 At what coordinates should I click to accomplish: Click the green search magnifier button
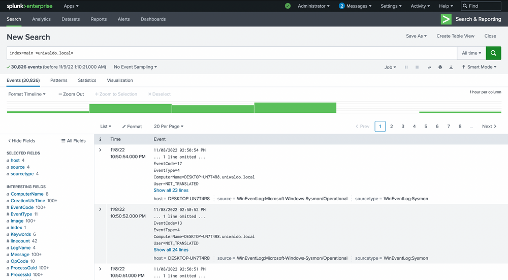493,53
